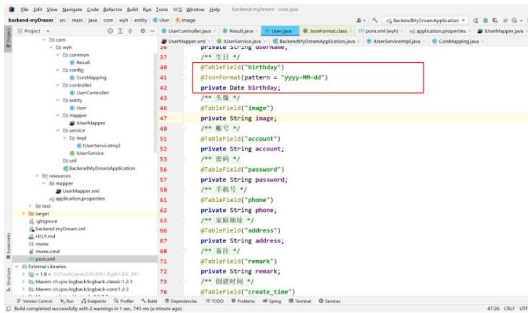This screenshot has height=313, width=528.
Task: Click the Run with Coverage icon
Action: point(495,20)
